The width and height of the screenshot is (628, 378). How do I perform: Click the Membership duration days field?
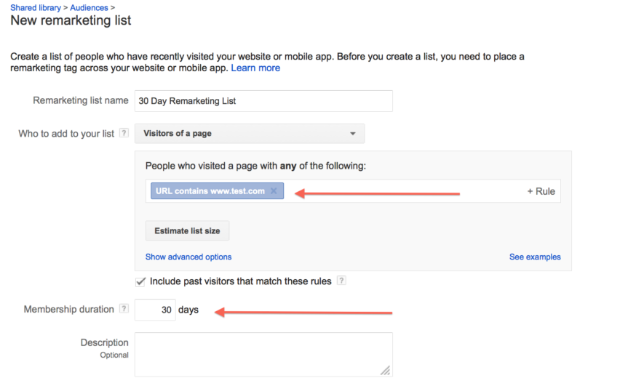[155, 310]
